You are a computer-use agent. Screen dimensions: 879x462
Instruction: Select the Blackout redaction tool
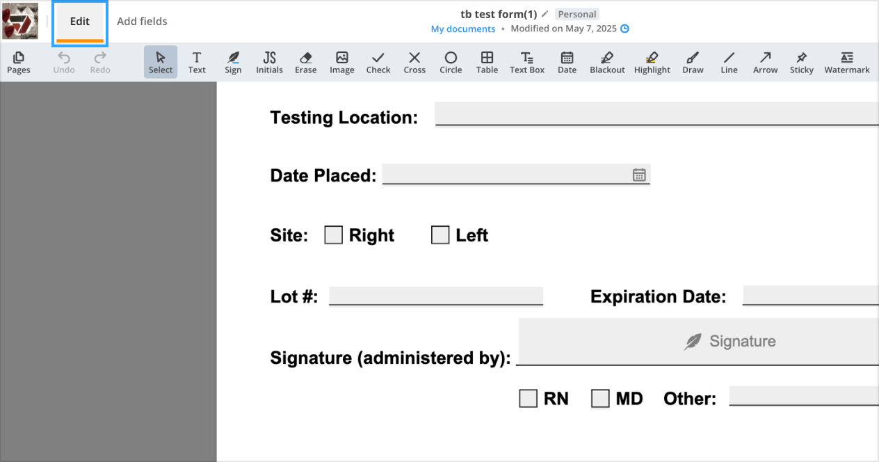(x=606, y=62)
